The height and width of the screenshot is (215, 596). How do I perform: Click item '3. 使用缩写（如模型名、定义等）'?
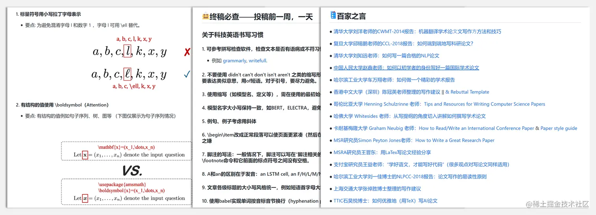[261, 94]
